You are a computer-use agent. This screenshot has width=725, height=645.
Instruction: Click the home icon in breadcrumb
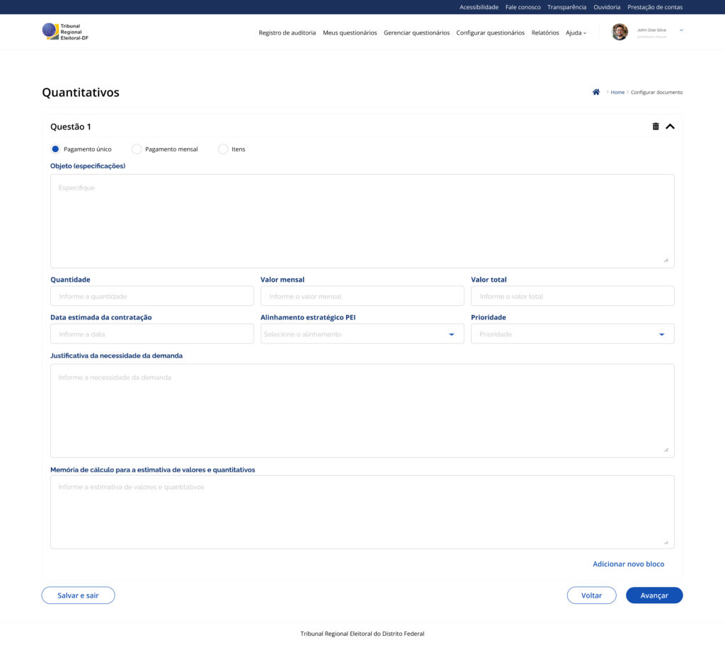(596, 92)
